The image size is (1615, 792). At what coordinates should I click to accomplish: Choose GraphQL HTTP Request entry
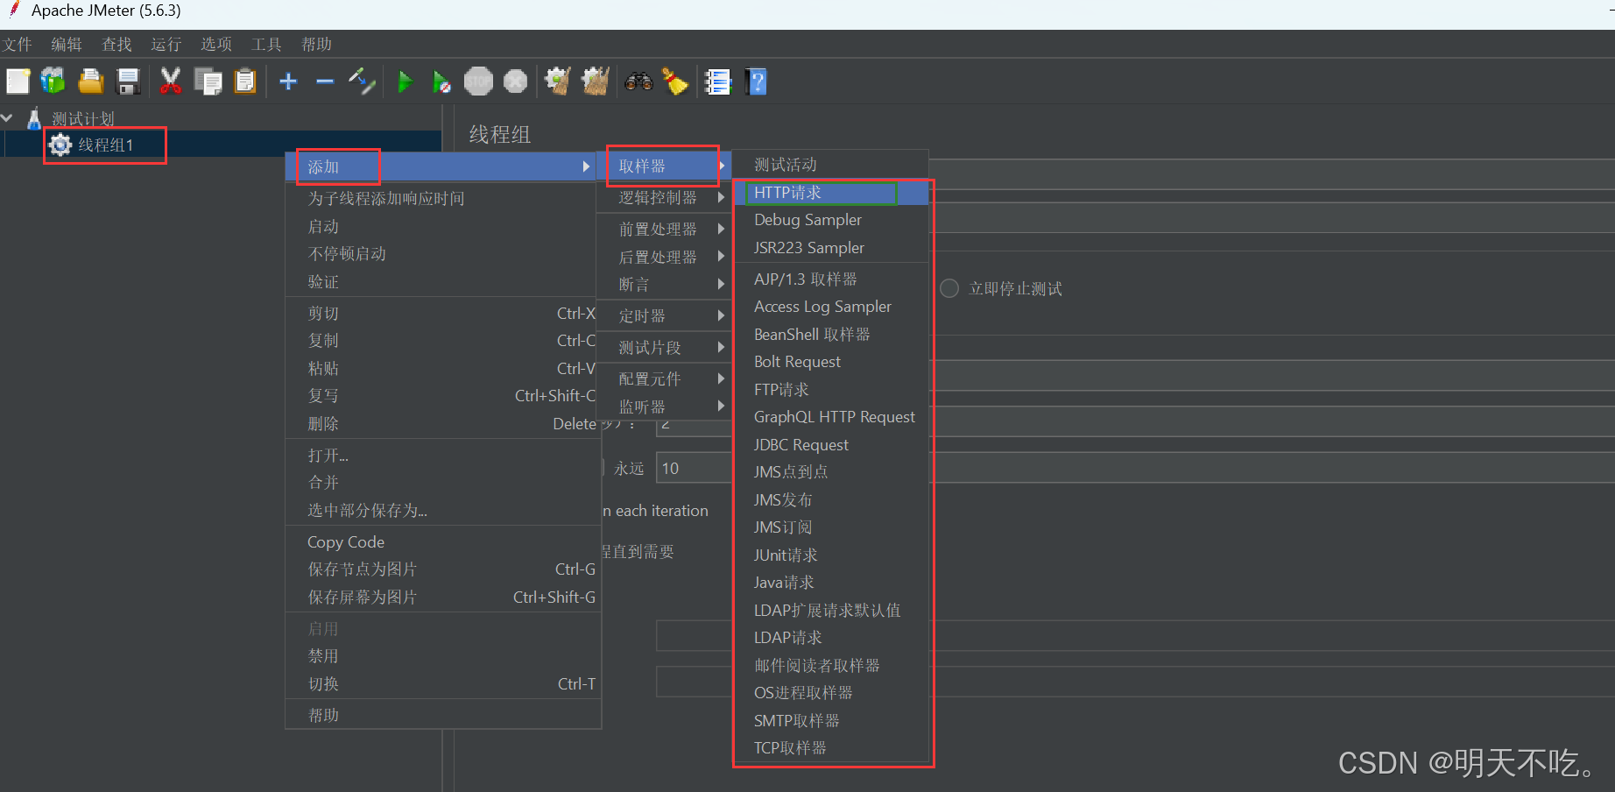(x=830, y=417)
